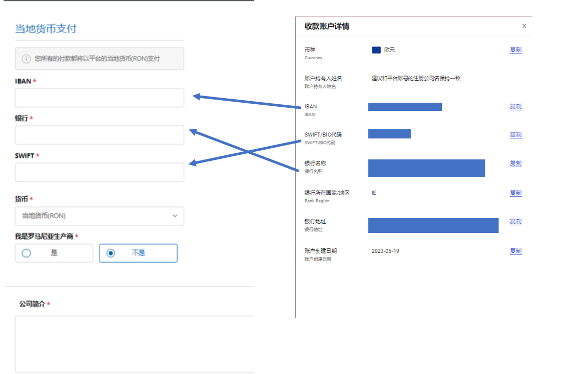Copy the IBAN value via 复制 link

click(x=515, y=107)
